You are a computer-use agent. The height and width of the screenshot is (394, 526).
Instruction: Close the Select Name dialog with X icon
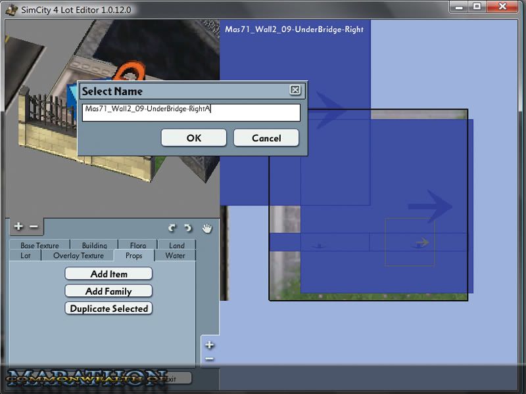click(295, 90)
